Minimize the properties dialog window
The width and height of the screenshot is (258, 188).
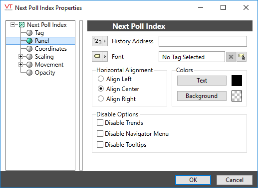(201, 7)
